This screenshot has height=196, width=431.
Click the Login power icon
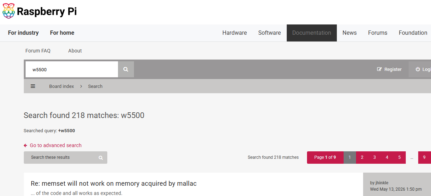tap(418, 69)
